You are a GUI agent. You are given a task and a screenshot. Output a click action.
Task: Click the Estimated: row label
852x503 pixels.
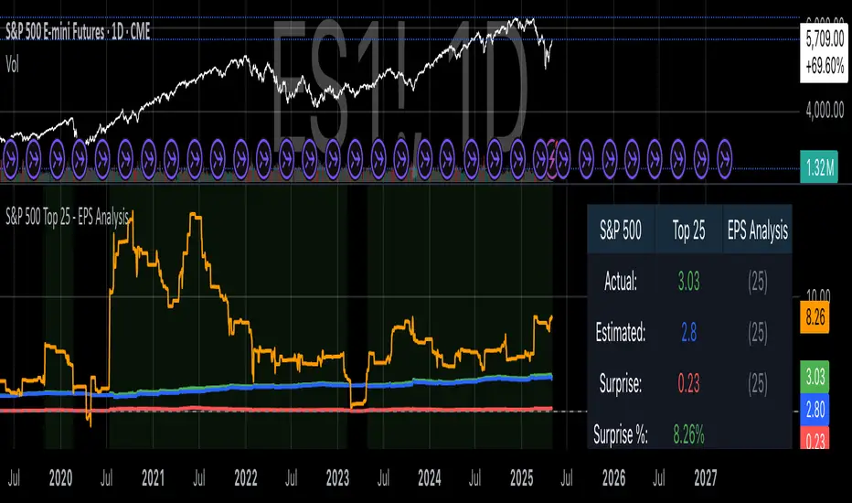coord(621,332)
